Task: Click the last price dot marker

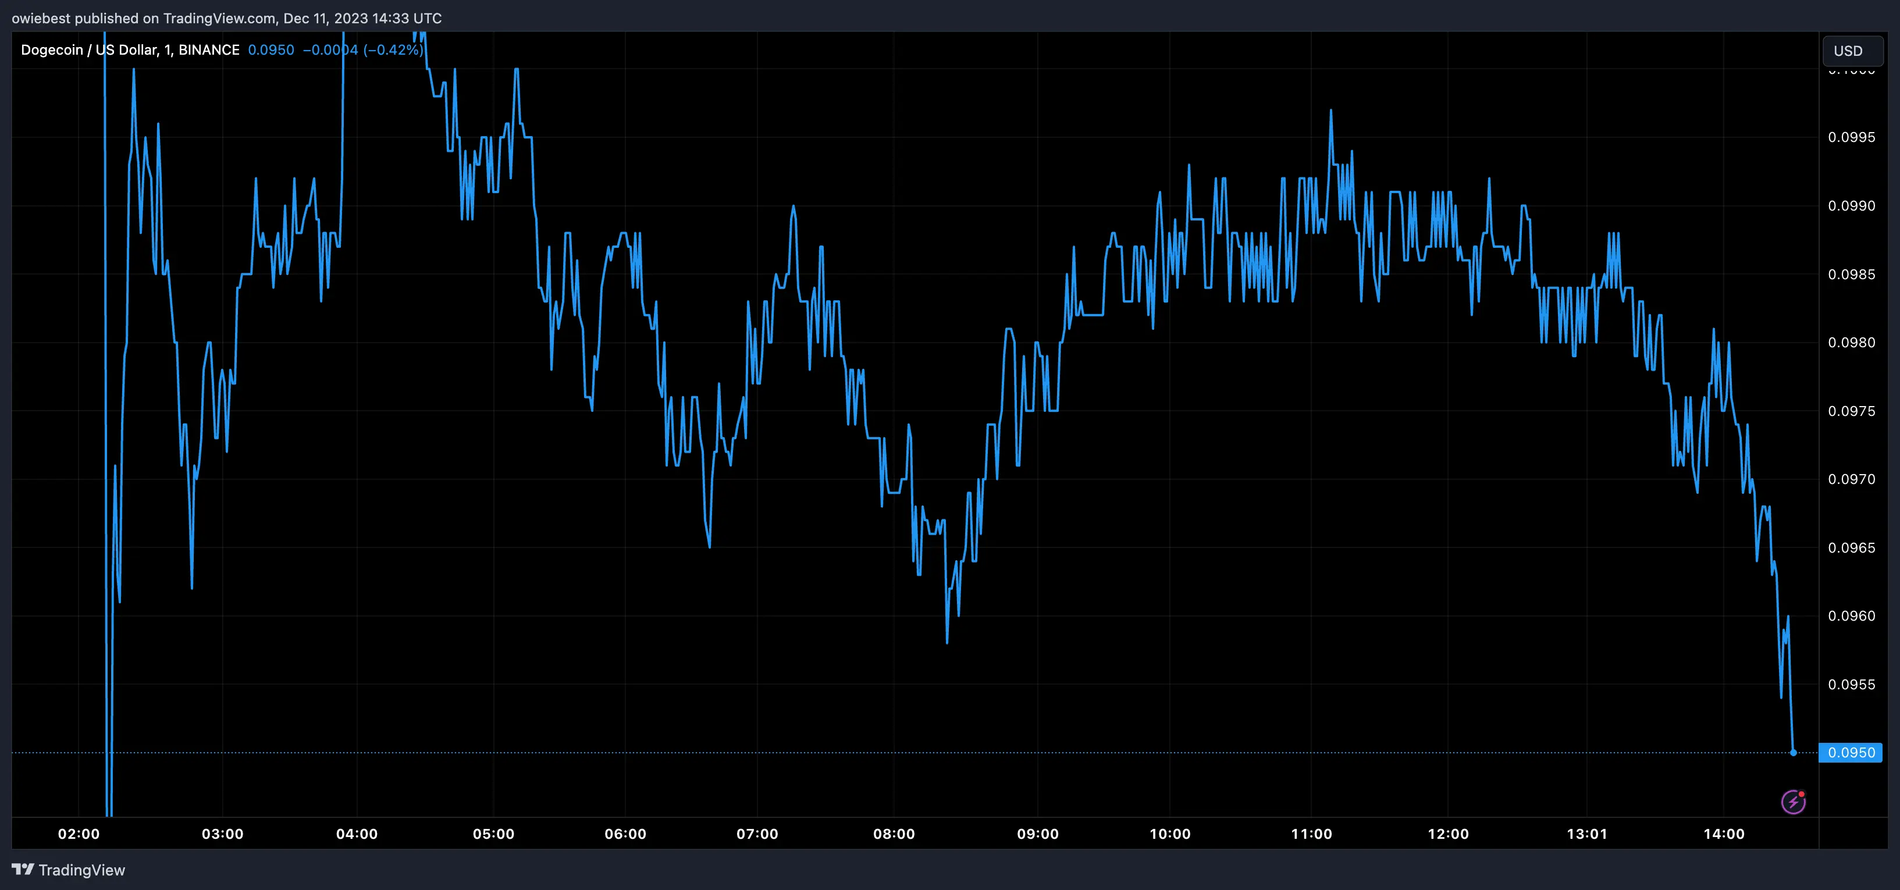Action: 1793,753
